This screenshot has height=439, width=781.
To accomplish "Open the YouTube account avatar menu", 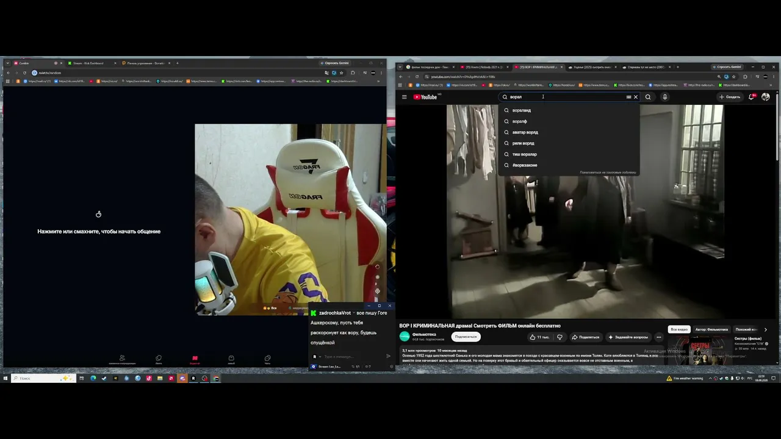I will point(766,97).
